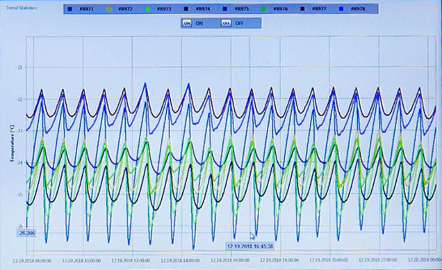Click the #R971 legend color square
Screen dimensions: 442x270
(x=70, y=9)
